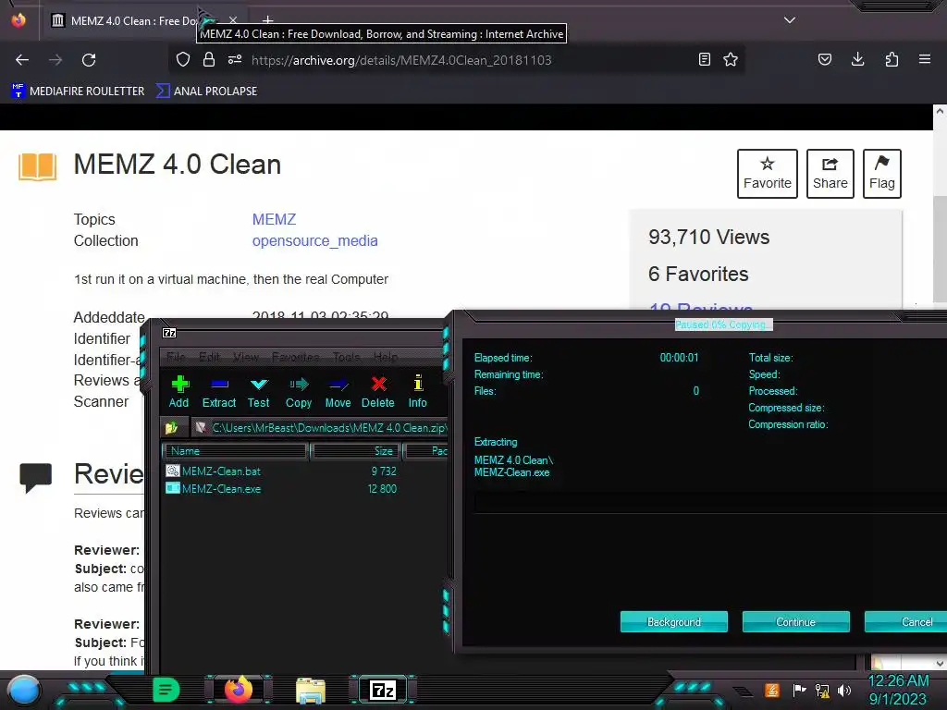
Task: Click the Delete toolbar icon in 7-Zip
Action: pos(378,392)
